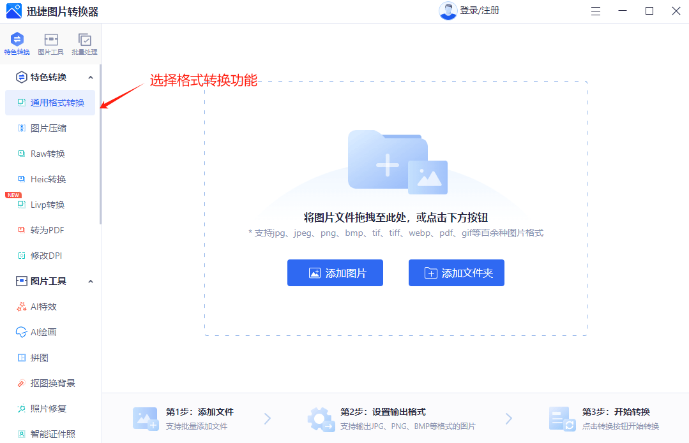The width and height of the screenshot is (689, 443).
Task: Open the hamburger menu at top right
Action: 595,11
